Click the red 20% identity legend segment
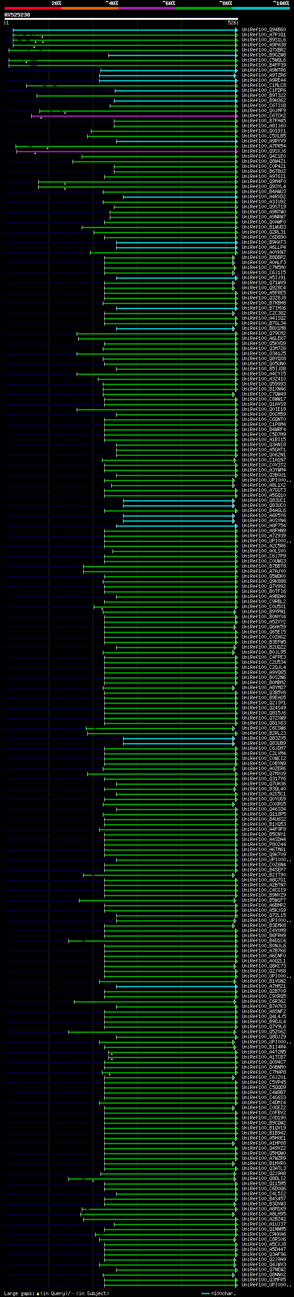The width and height of the screenshot is (294, 1297). (33, 9)
